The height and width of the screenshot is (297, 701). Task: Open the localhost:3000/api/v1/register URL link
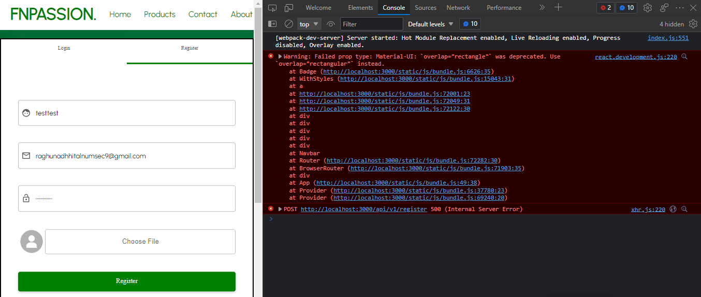point(364,209)
